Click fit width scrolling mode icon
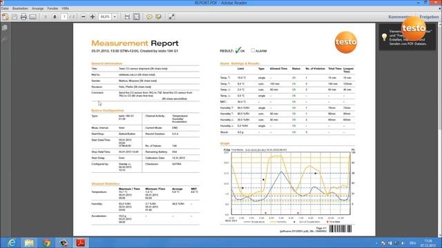Screen dimensions: 442x248 [127, 17]
